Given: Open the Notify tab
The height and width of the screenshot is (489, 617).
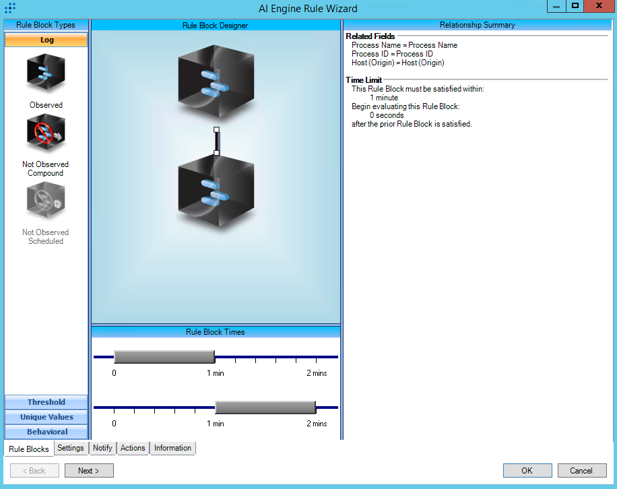Looking at the screenshot, I should [x=102, y=448].
